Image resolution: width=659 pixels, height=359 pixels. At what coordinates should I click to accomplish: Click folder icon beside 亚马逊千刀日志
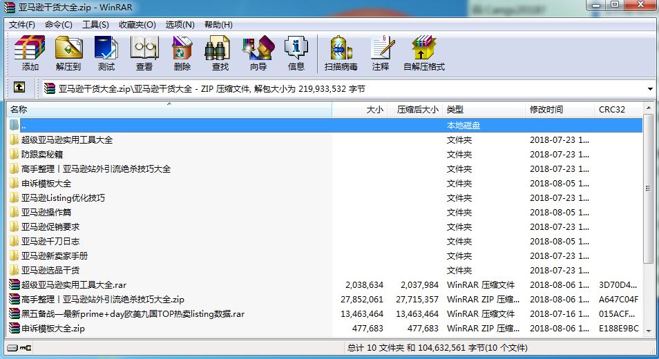[15, 242]
